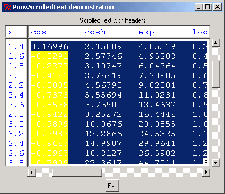This screenshot has width=225, height=194.
Task: Click the highlighted value -0.4161
Action: (x=50, y=75)
